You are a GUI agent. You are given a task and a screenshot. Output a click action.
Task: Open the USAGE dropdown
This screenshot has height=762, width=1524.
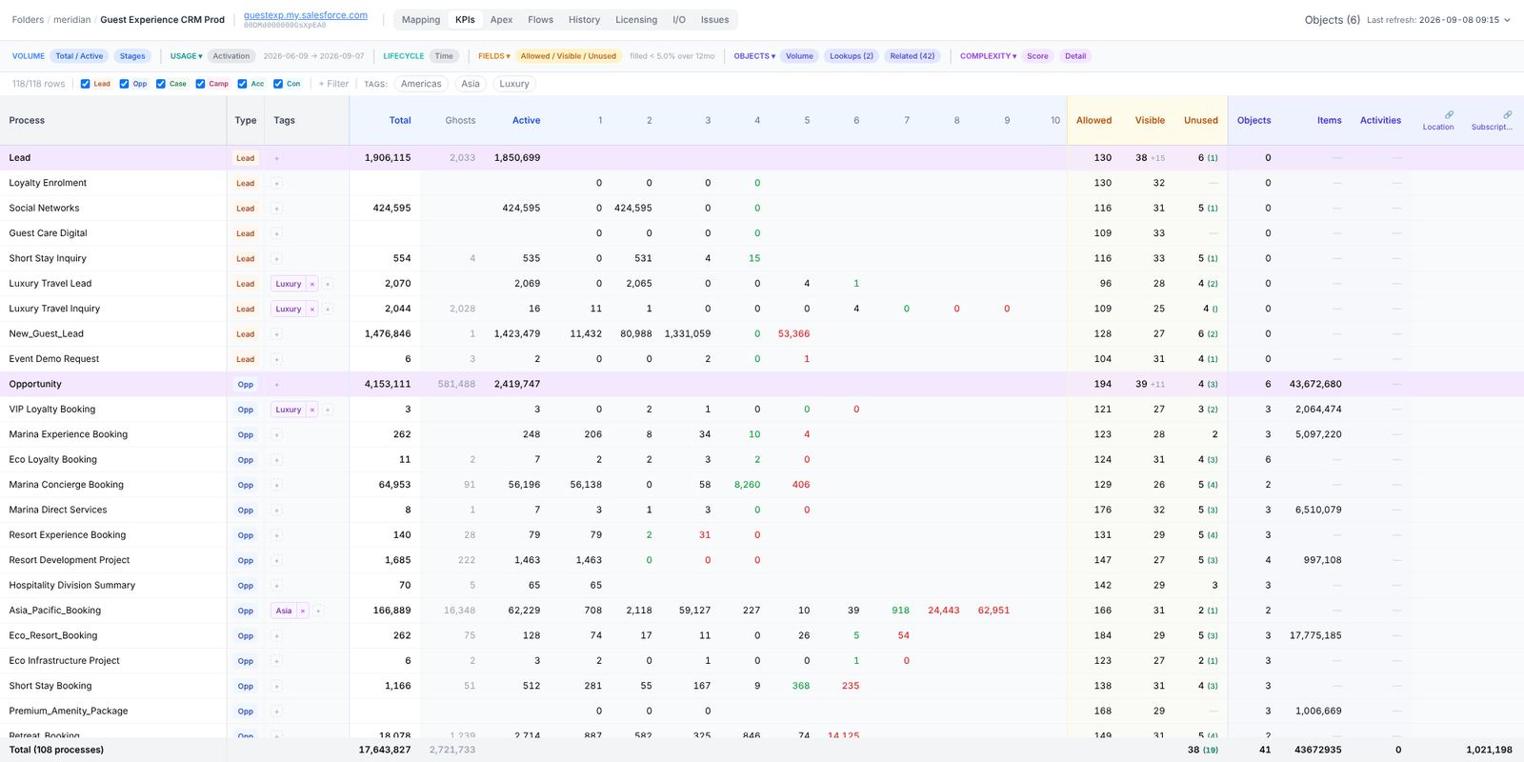(186, 56)
